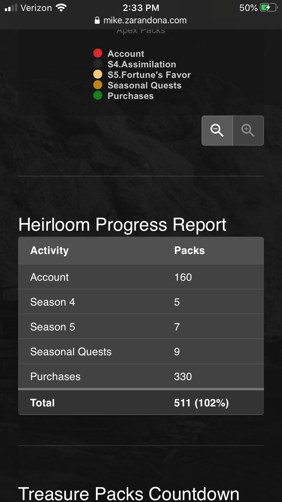Tap the cellular signal bars icon
This screenshot has height=502, width=282.
tap(11, 8)
